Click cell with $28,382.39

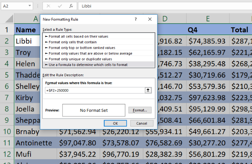(x=165, y=154)
